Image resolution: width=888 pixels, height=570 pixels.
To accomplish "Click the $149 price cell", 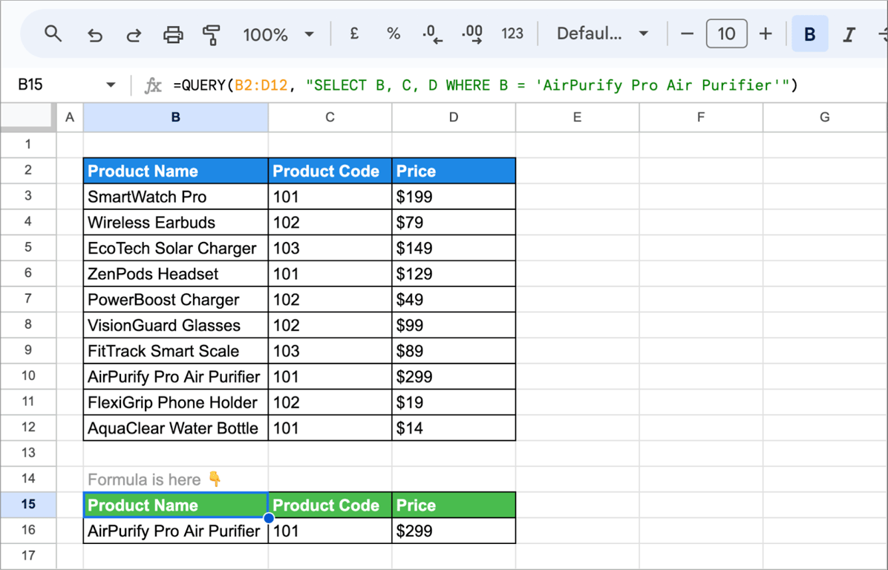I will tap(454, 248).
